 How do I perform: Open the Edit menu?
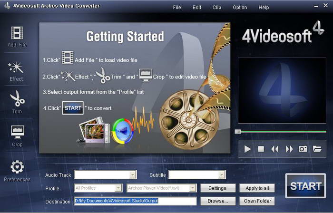(196, 8)
